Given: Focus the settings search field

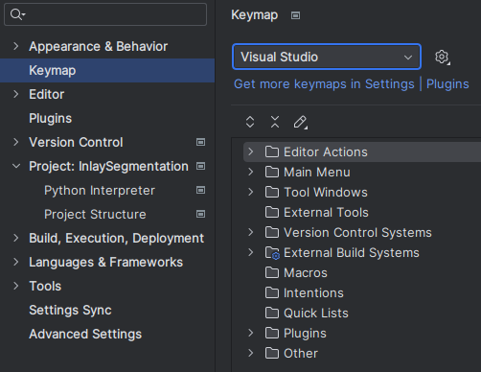Looking at the screenshot, I should [x=105, y=14].
